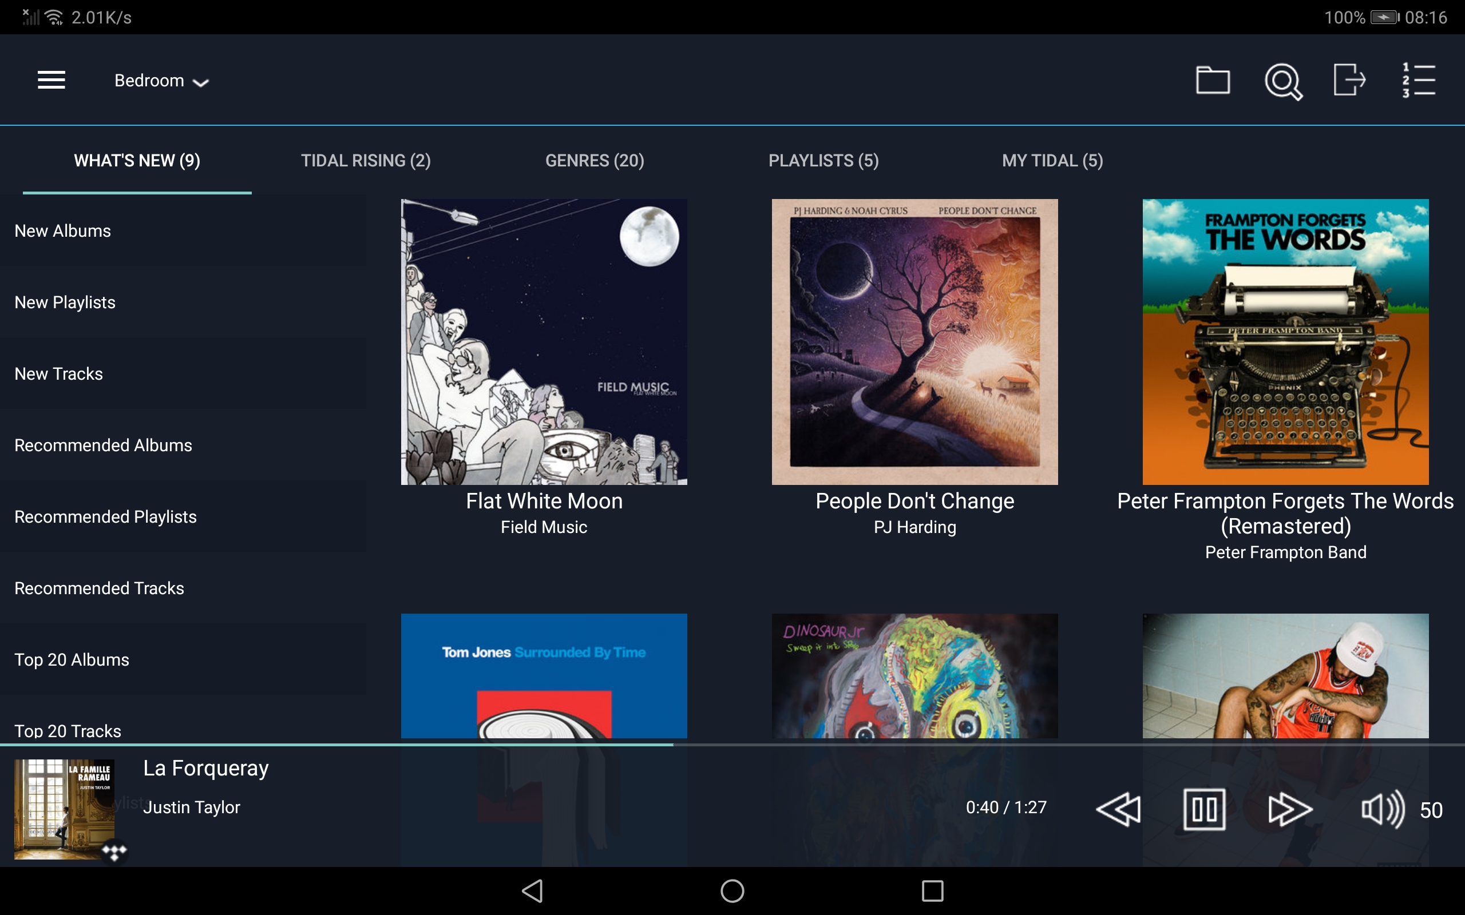Open Top 20 Albums list
The width and height of the screenshot is (1465, 915).
tap(72, 659)
